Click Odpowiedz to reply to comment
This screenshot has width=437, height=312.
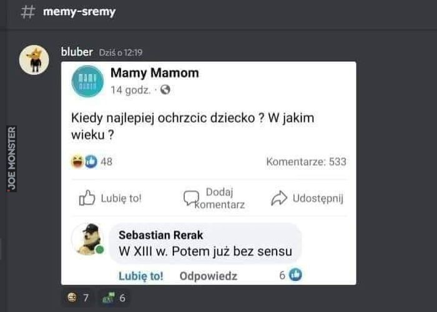pyautogui.click(x=209, y=276)
